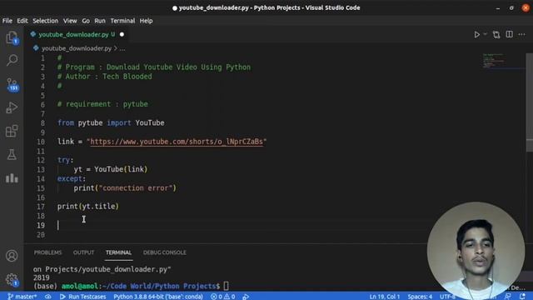Change indentation via Spaces: 4
This screenshot has height=300, width=533.
420,297
